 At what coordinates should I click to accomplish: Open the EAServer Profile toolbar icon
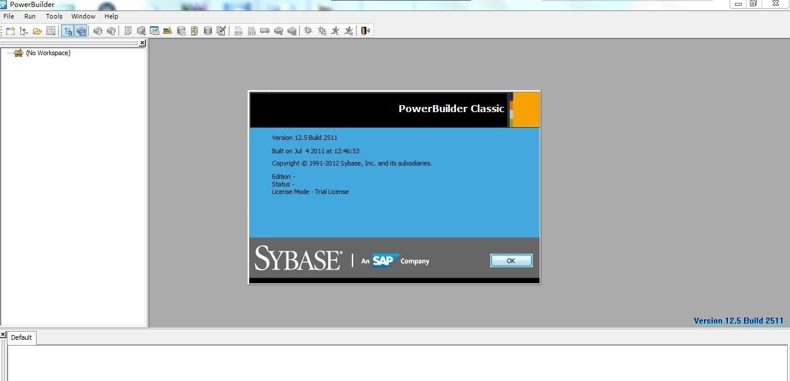point(195,31)
